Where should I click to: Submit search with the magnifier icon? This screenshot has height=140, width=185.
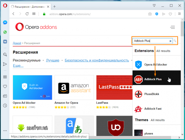point(175,41)
